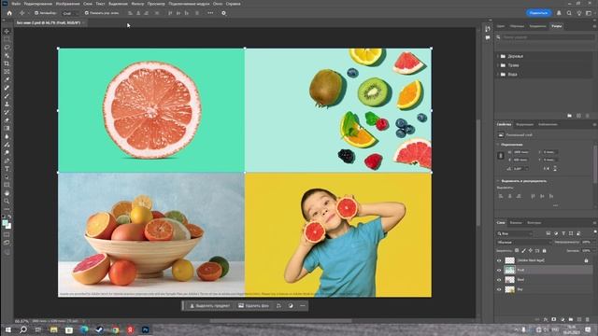
Task: Add layer mask icon in Layers panel
Action: [554, 319]
